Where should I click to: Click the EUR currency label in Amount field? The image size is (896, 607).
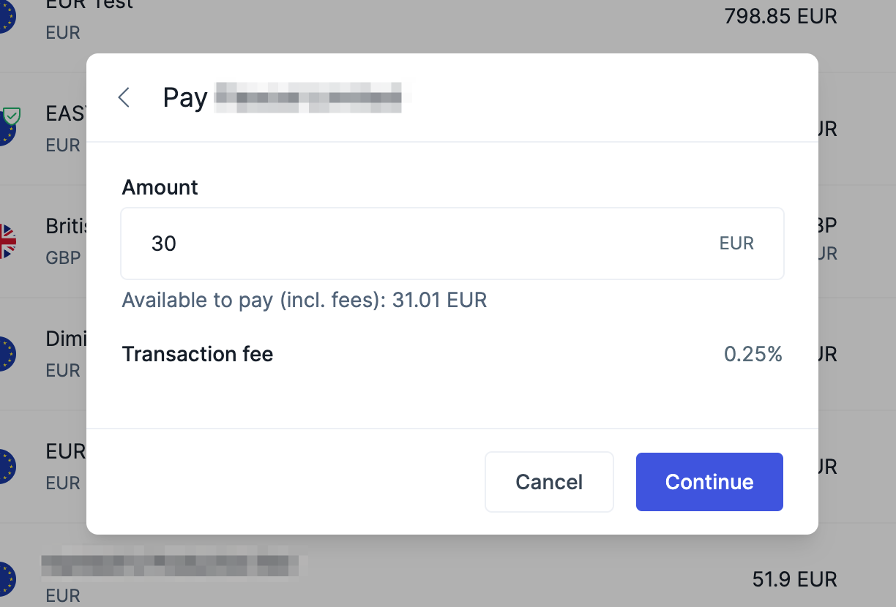pyautogui.click(x=736, y=244)
